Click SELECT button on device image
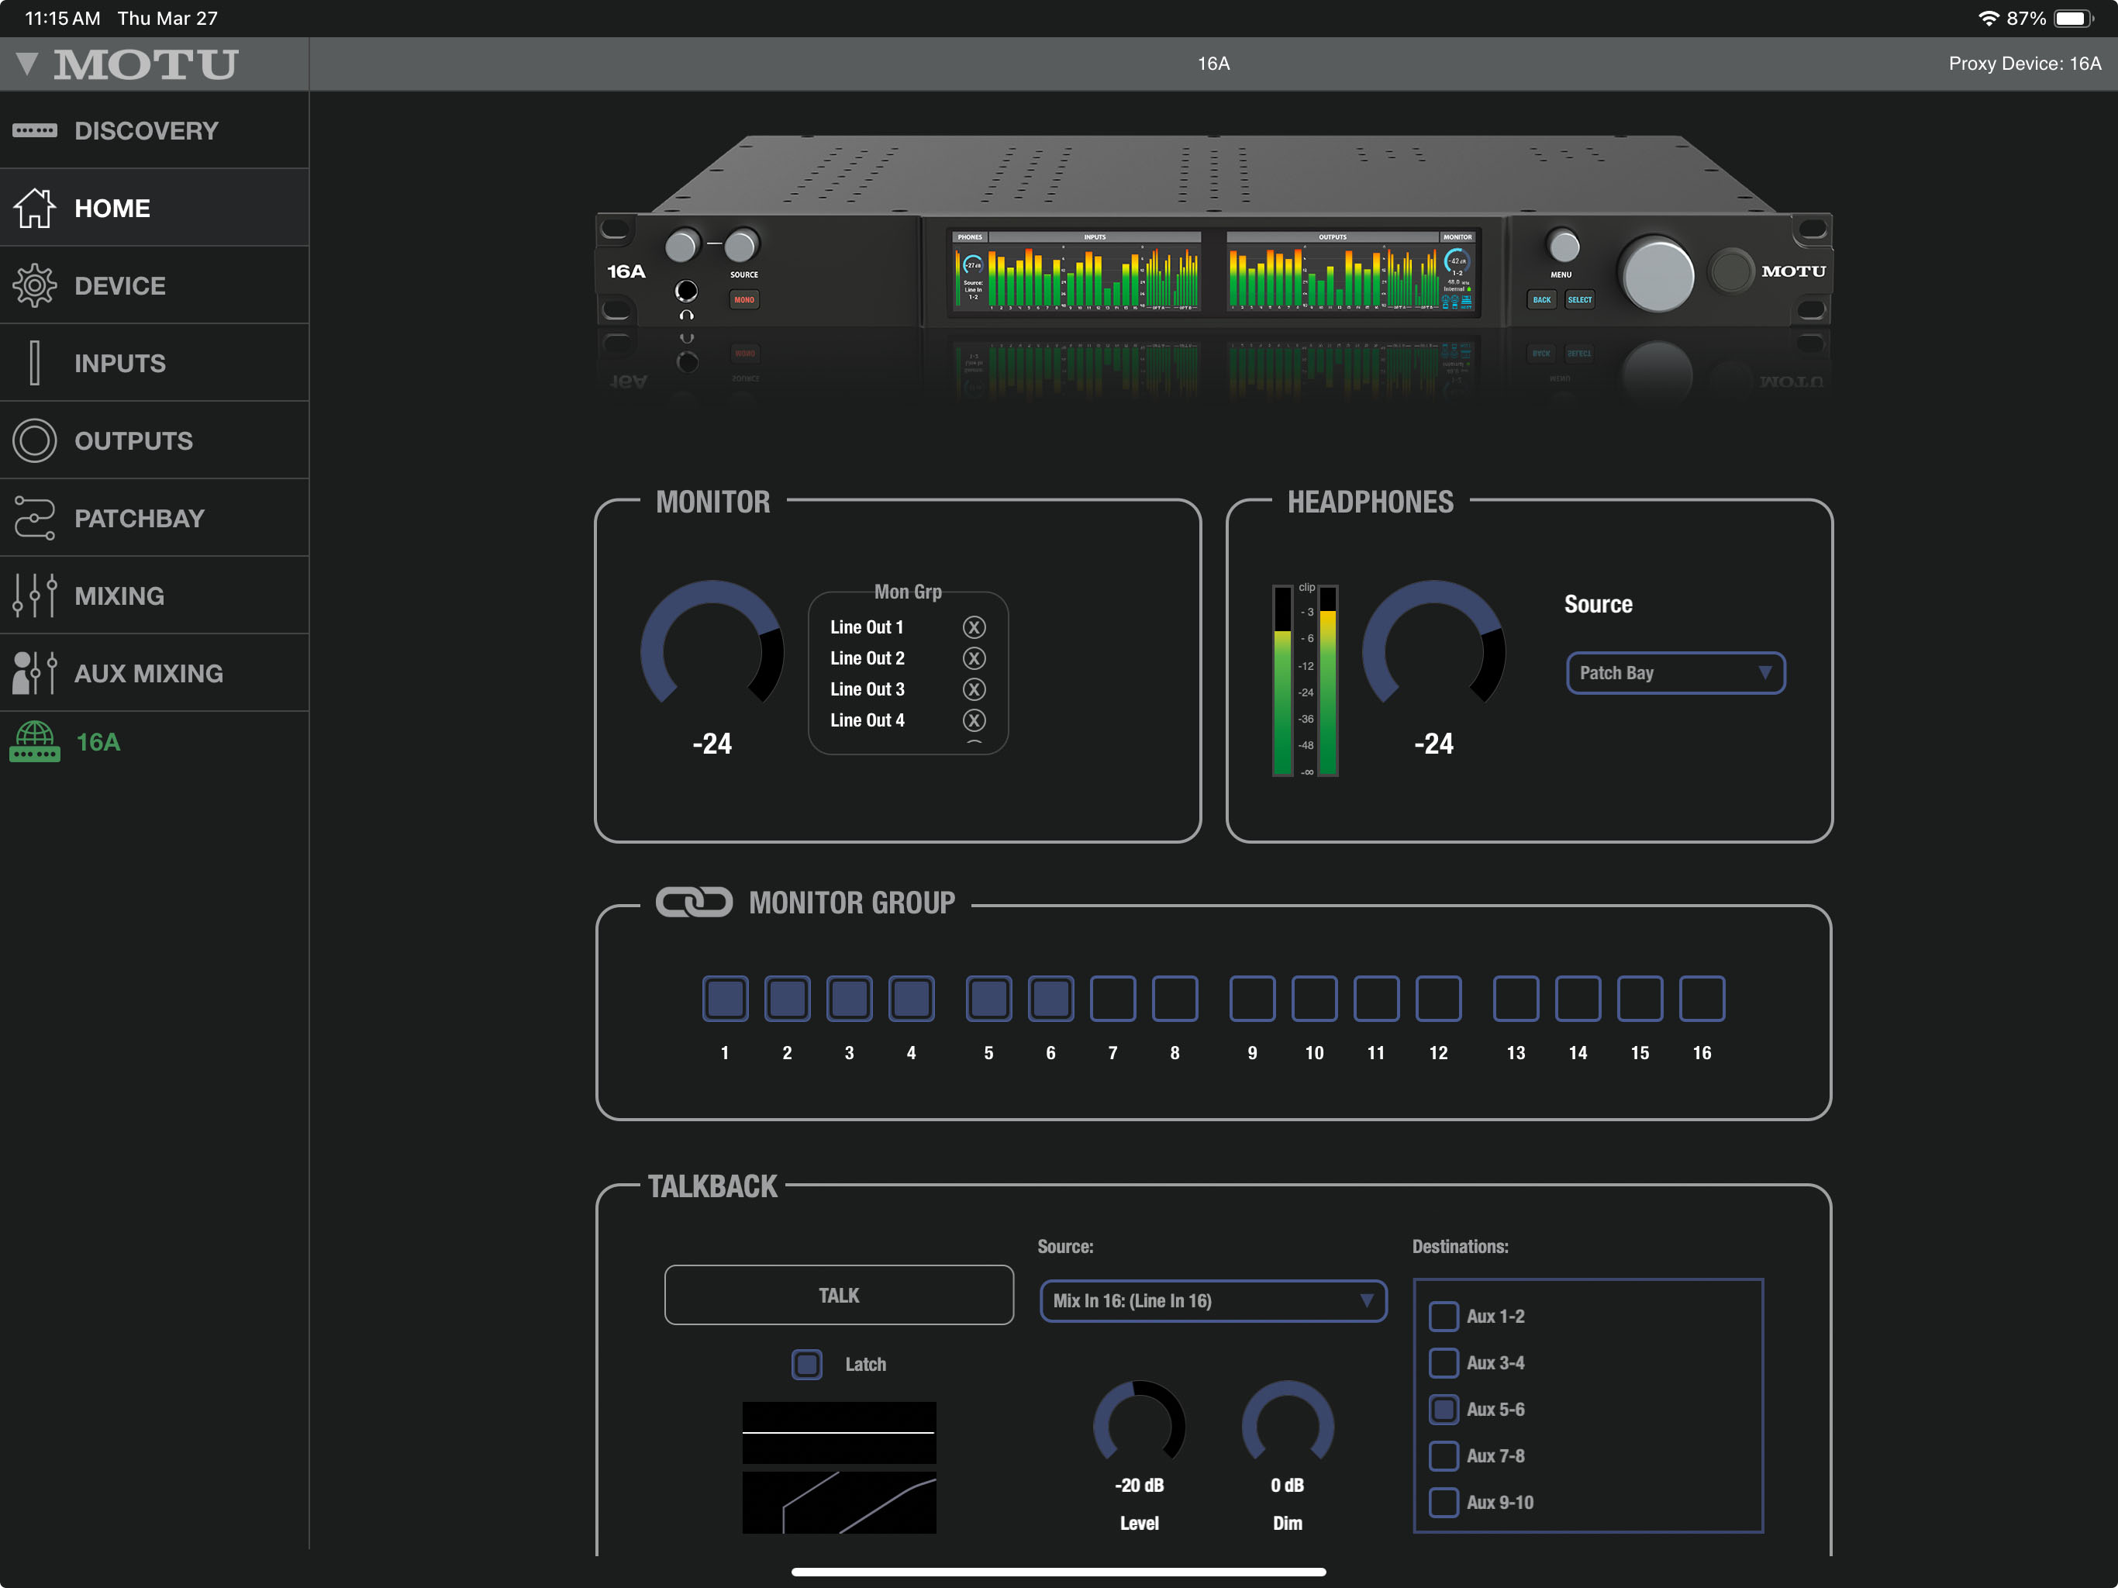 tap(1580, 300)
